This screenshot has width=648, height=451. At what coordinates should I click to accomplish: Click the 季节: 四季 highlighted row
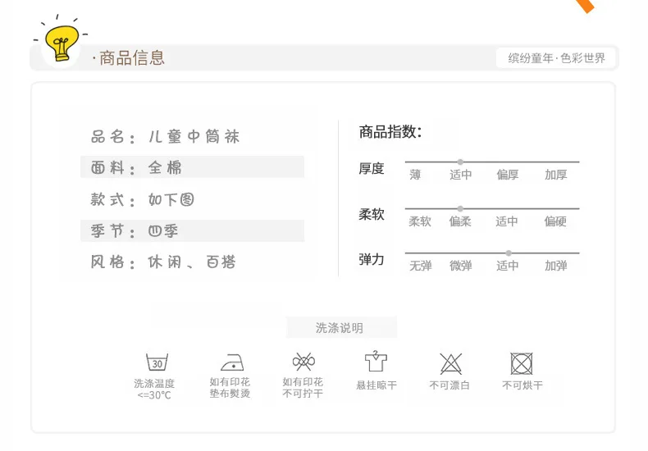click(192, 230)
